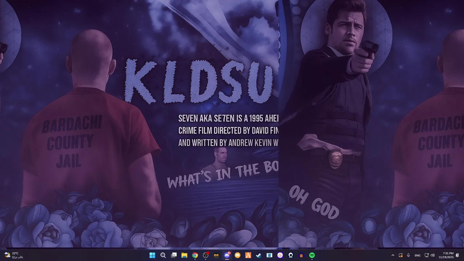Open the blue and orange burger-like icon
Viewport: 464px width, 261px height.
pyautogui.click(x=301, y=255)
